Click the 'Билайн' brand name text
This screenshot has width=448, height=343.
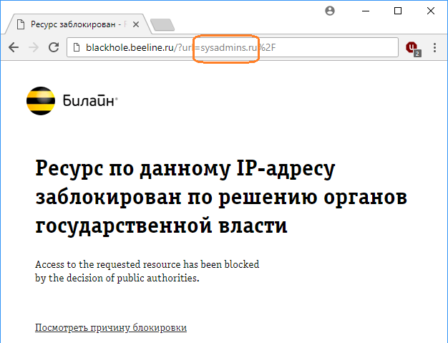coord(90,101)
